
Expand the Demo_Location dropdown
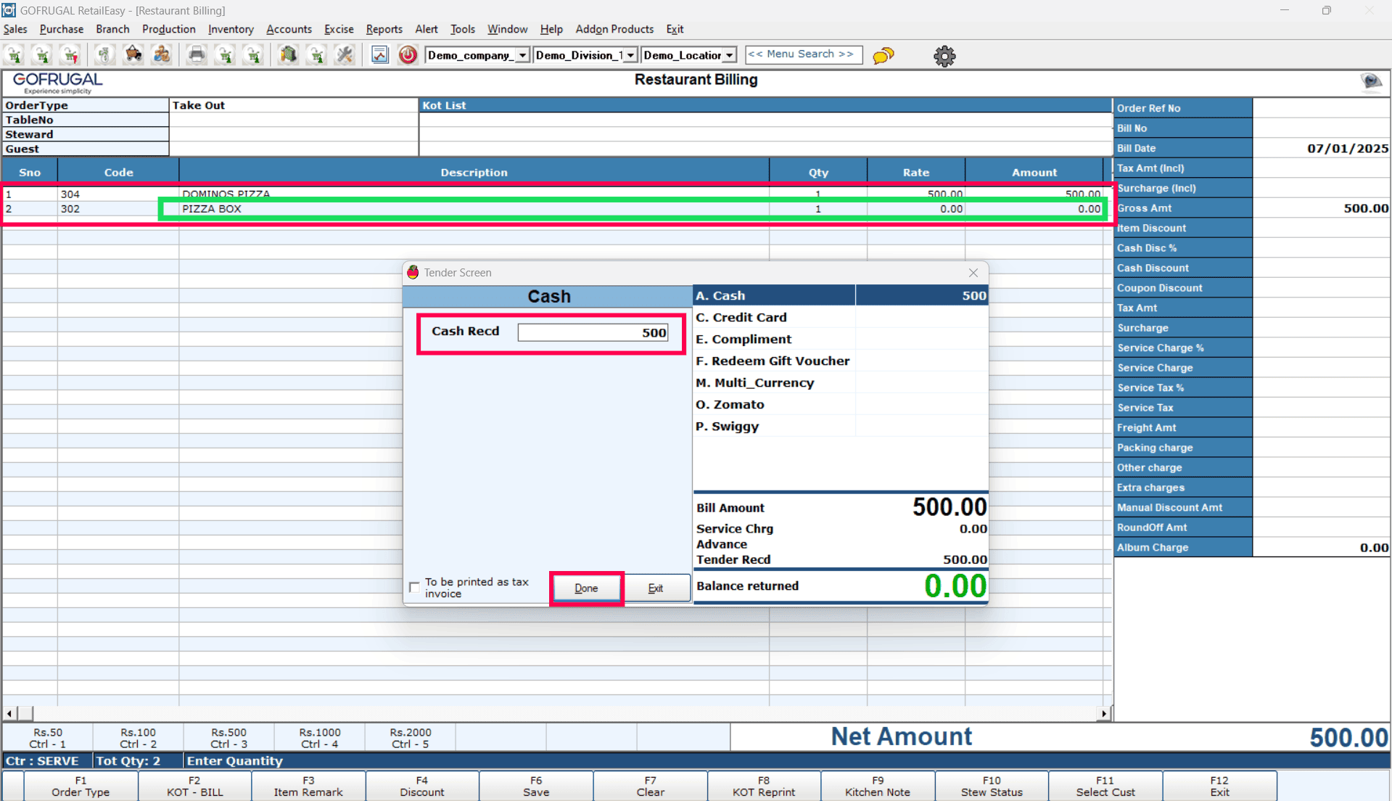(730, 55)
